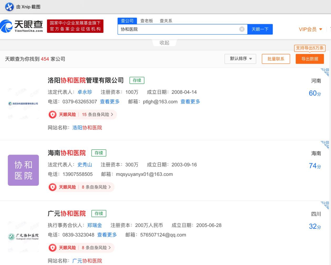Click the 批量联系 button

[x=276, y=59]
